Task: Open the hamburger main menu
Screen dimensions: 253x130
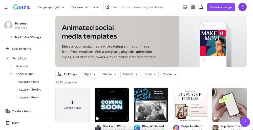Action: [6, 7]
